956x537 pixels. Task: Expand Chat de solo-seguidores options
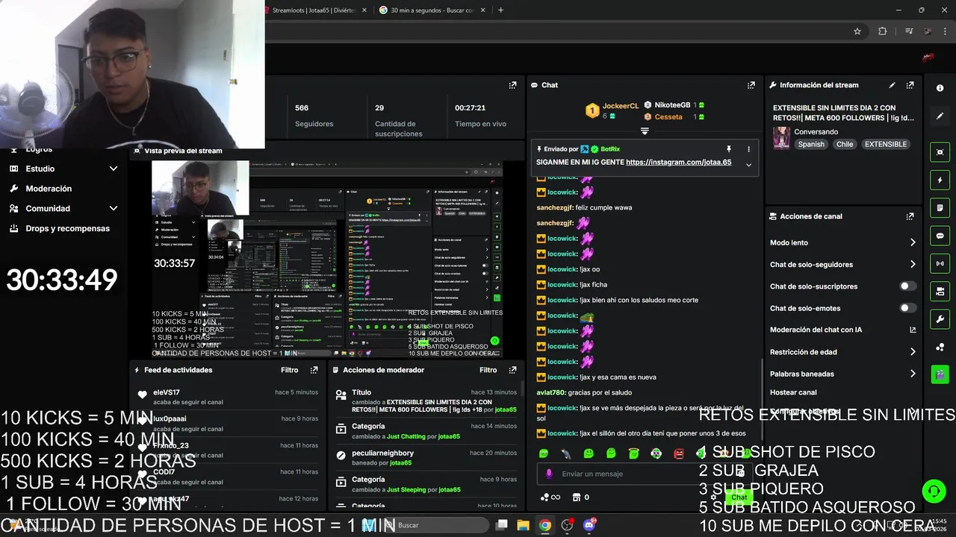912,264
